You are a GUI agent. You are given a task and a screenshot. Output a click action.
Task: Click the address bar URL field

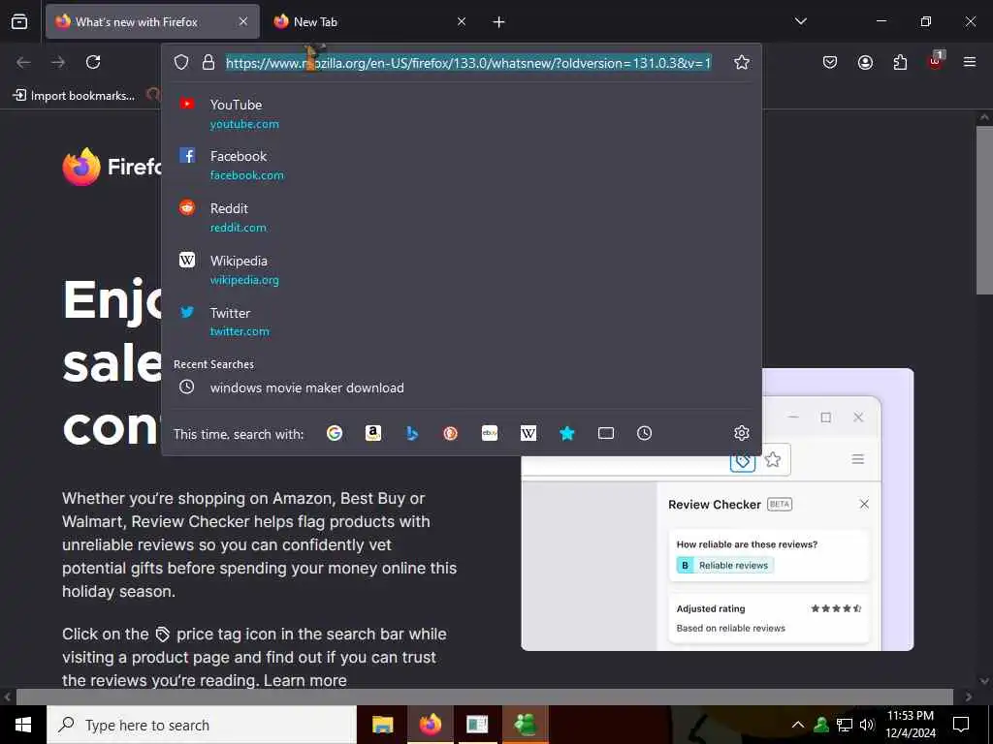[468, 63]
